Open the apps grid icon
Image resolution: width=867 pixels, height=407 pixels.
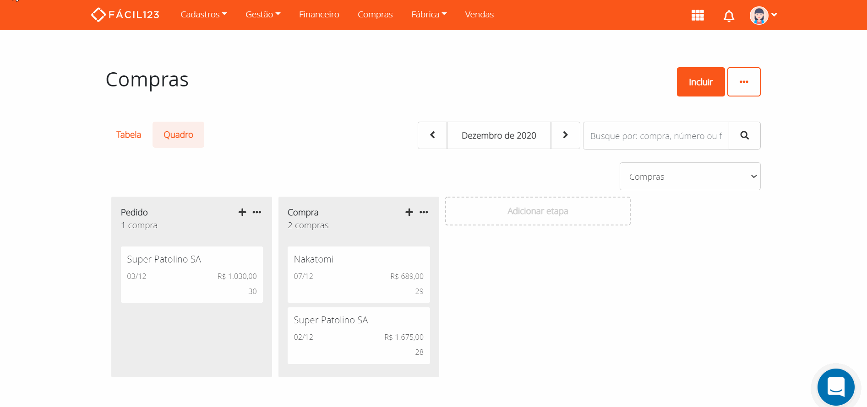698,15
